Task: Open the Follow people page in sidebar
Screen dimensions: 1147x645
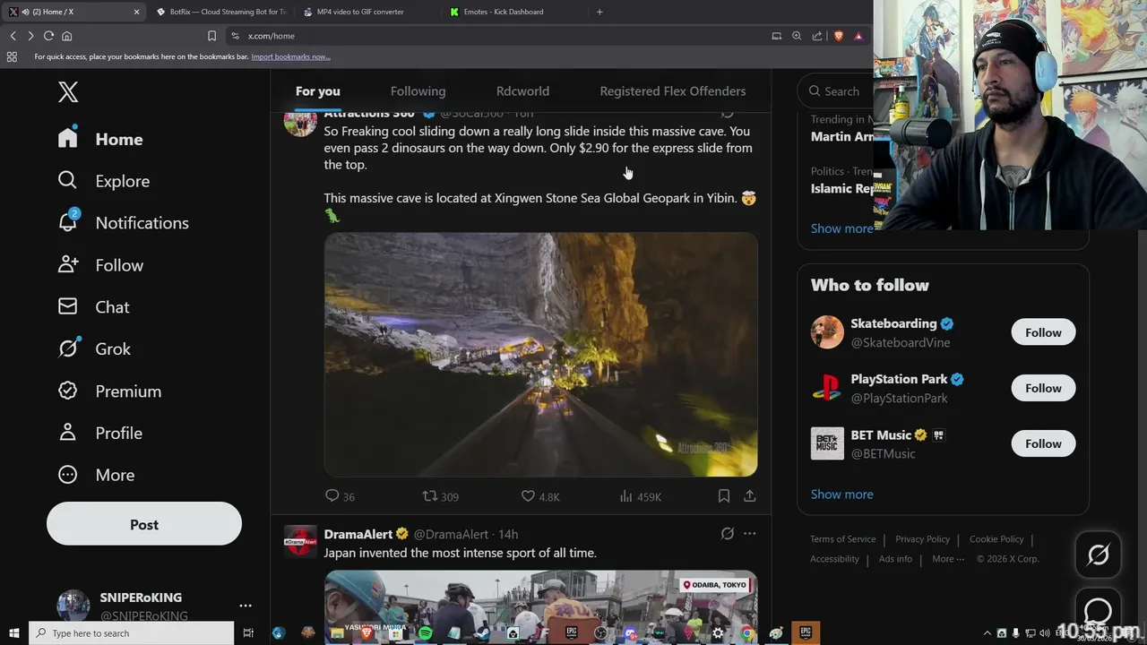Action: (100, 265)
